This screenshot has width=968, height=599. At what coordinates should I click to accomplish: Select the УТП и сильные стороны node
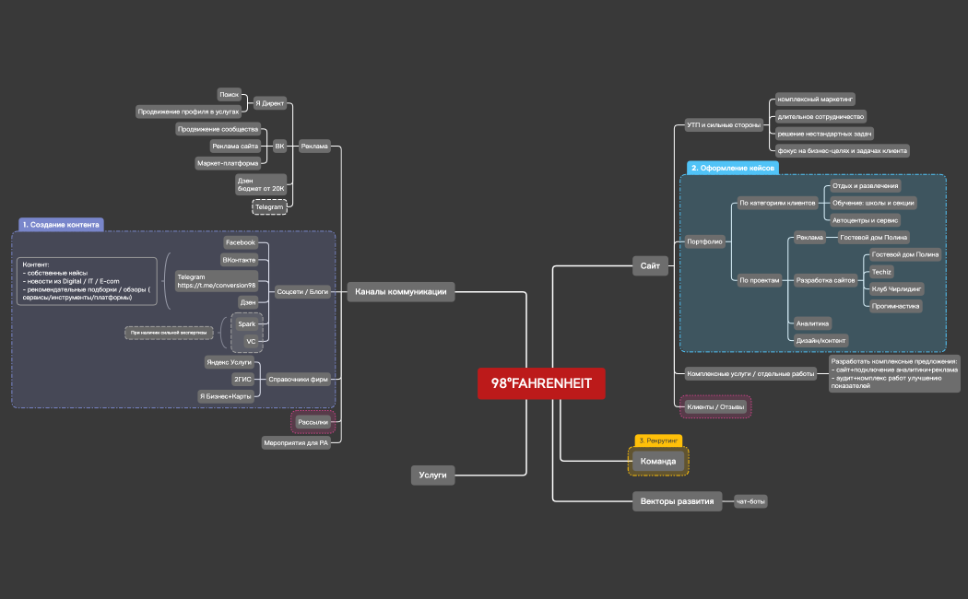pyautogui.click(x=724, y=125)
